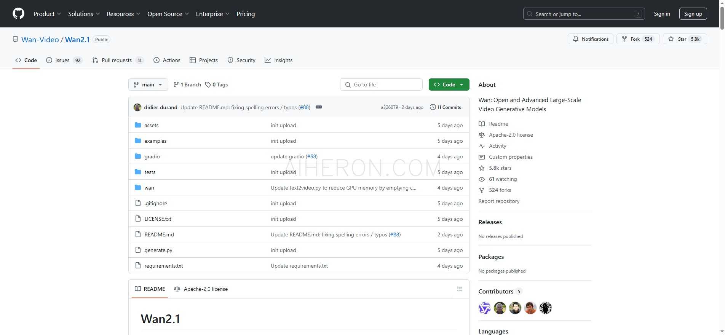Switch to the Pull requests tab
The height and width of the screenshot is (335, 725).
coord(118,60)
